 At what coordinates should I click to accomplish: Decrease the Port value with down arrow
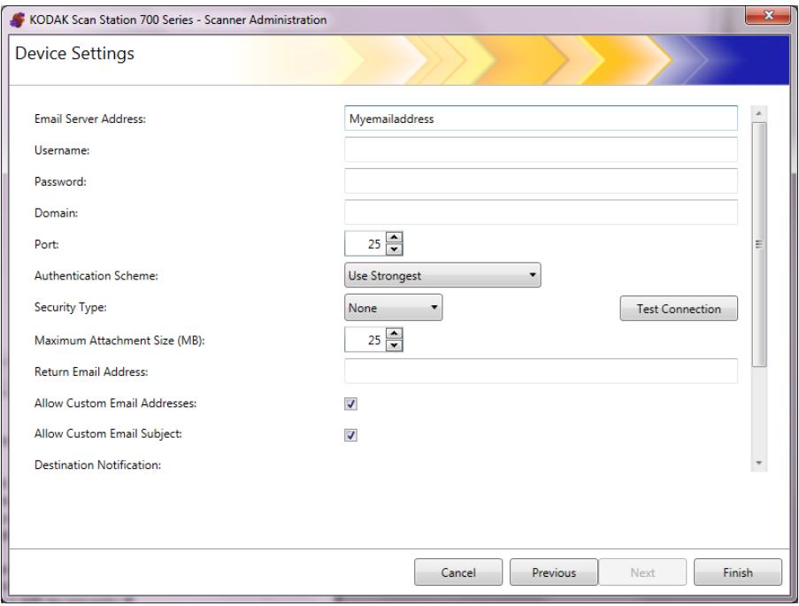tap(394, 249)
